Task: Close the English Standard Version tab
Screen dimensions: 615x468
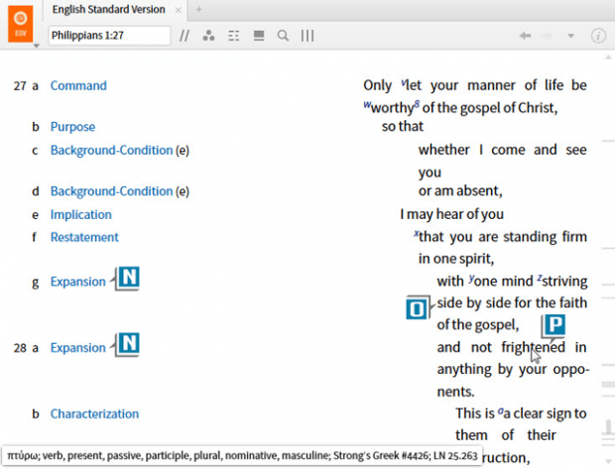Action: pos(179,10)
